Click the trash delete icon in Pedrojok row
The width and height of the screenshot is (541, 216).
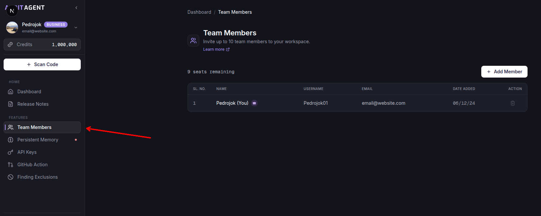point(513,103)
